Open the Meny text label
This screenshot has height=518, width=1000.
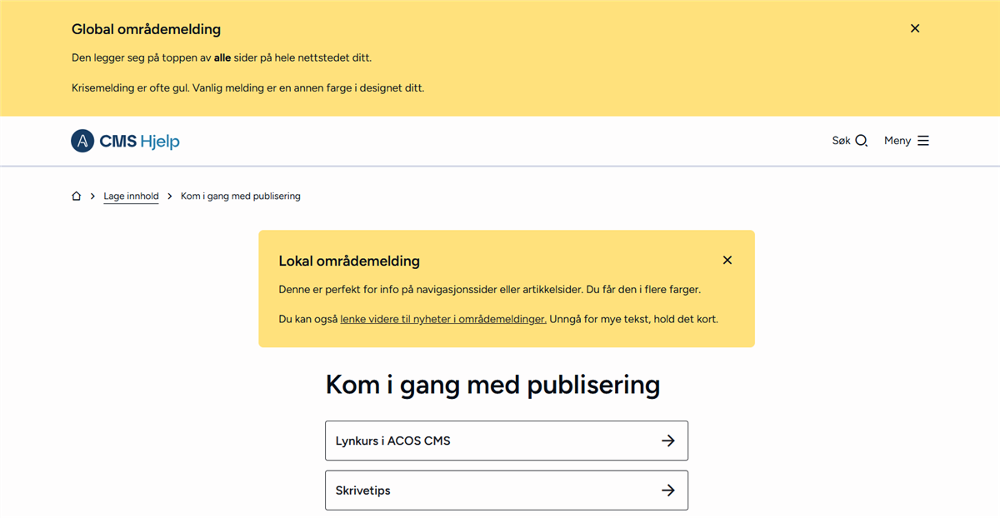click(x=897, y=141)
